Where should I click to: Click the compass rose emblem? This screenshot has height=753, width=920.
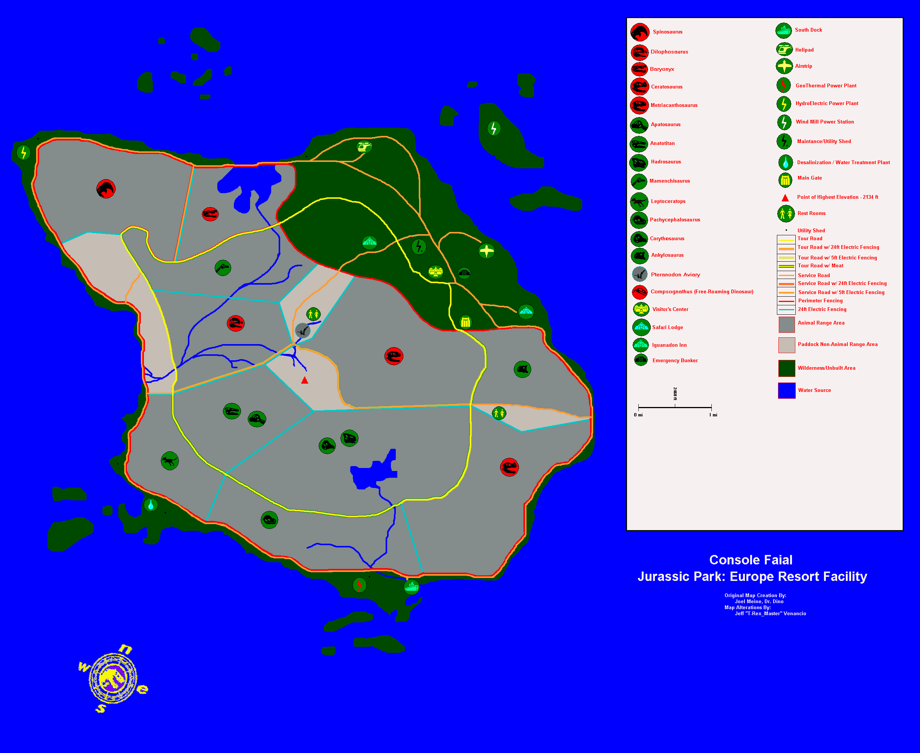coord(113,678)
